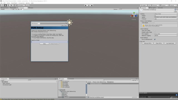
Task: Click the Asset Labels blue tag icon
Action: [176, 95]
